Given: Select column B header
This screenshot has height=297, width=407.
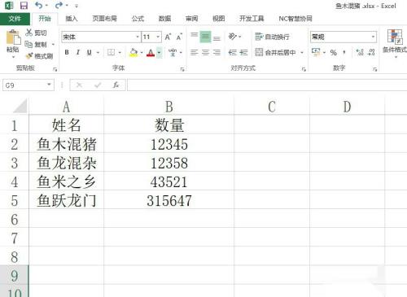Looking at the screenshot, I should pos(168,107).
